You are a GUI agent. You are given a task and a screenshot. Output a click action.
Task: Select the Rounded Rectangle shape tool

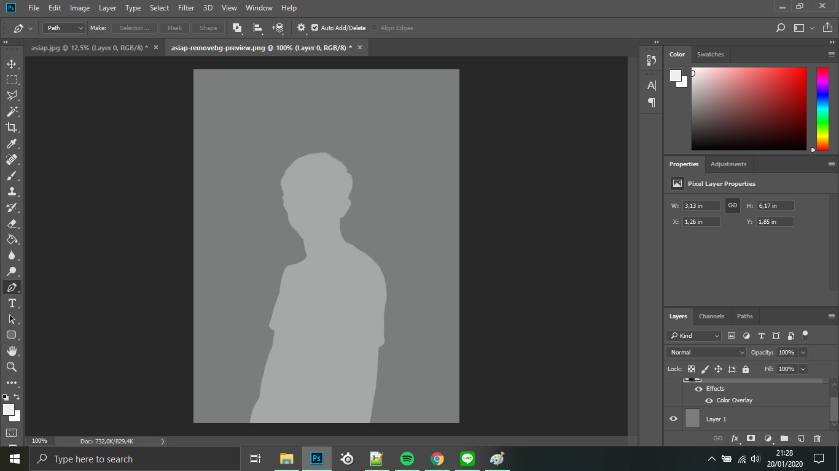click(x=12, y=335)
